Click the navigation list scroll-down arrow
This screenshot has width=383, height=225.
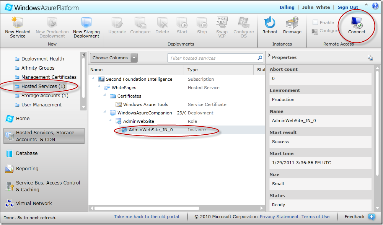click(x=84, y=107)
